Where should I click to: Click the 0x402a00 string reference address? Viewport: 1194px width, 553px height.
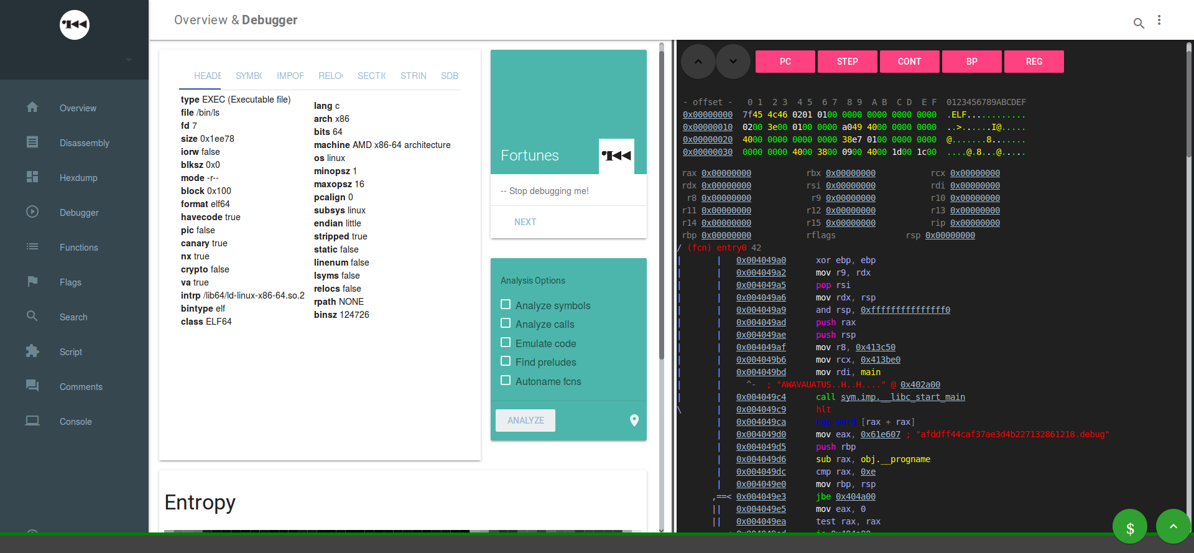[x=920, y=384]
